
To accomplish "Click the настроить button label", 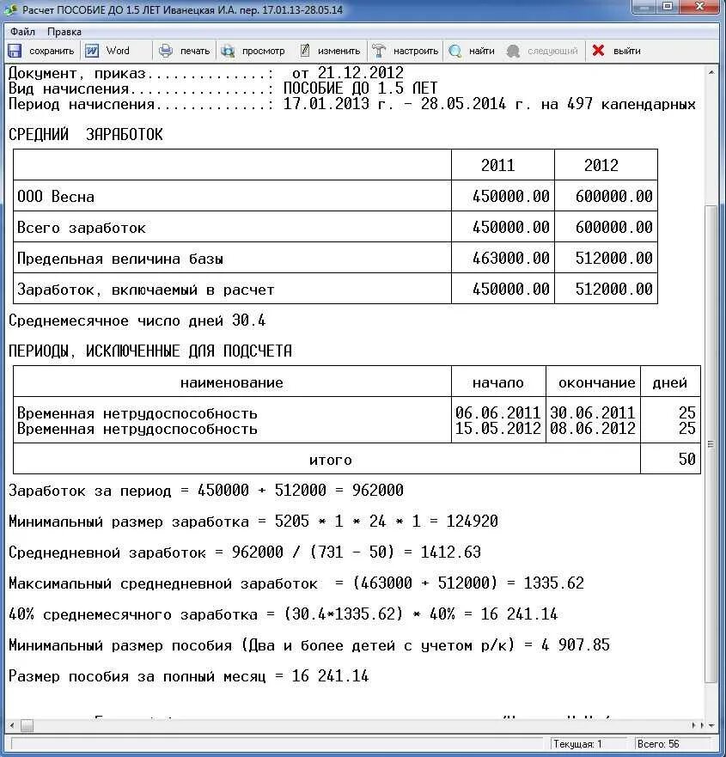I will [416, 51].
